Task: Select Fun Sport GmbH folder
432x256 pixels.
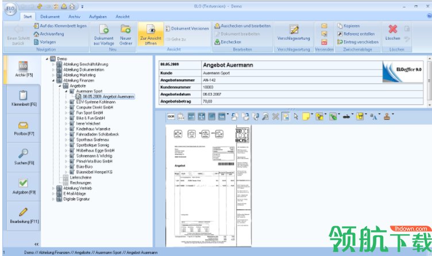Action: [x=90, y=113]
